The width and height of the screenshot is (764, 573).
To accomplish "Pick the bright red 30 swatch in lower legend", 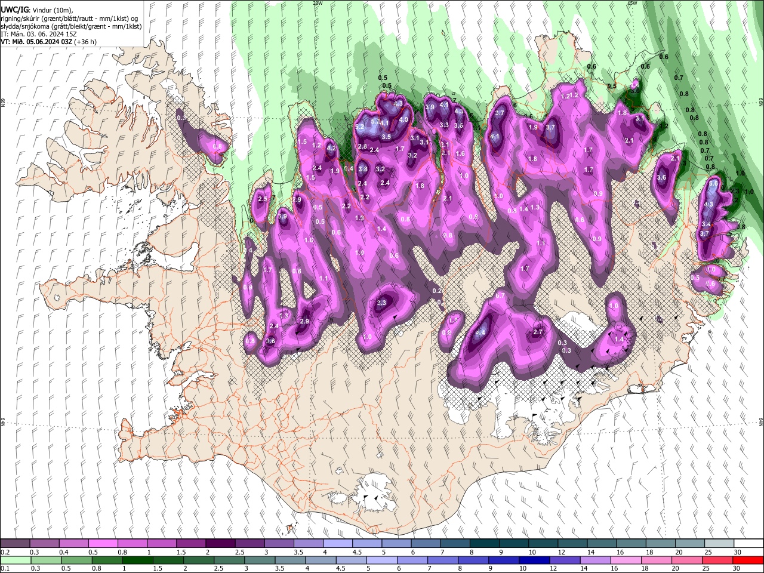I will point(747,560).
